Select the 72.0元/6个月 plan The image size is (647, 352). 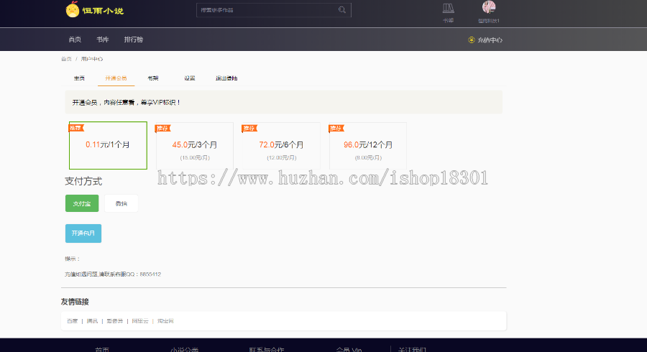tap(281, 145)
